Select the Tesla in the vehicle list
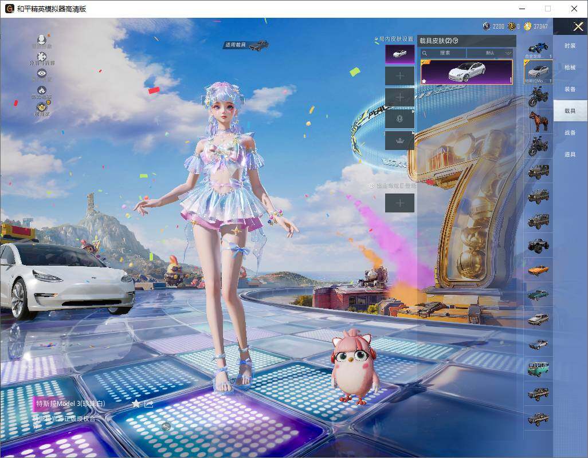Image resolution: width=588 pixels, height=458 pixels. (538, 72)
